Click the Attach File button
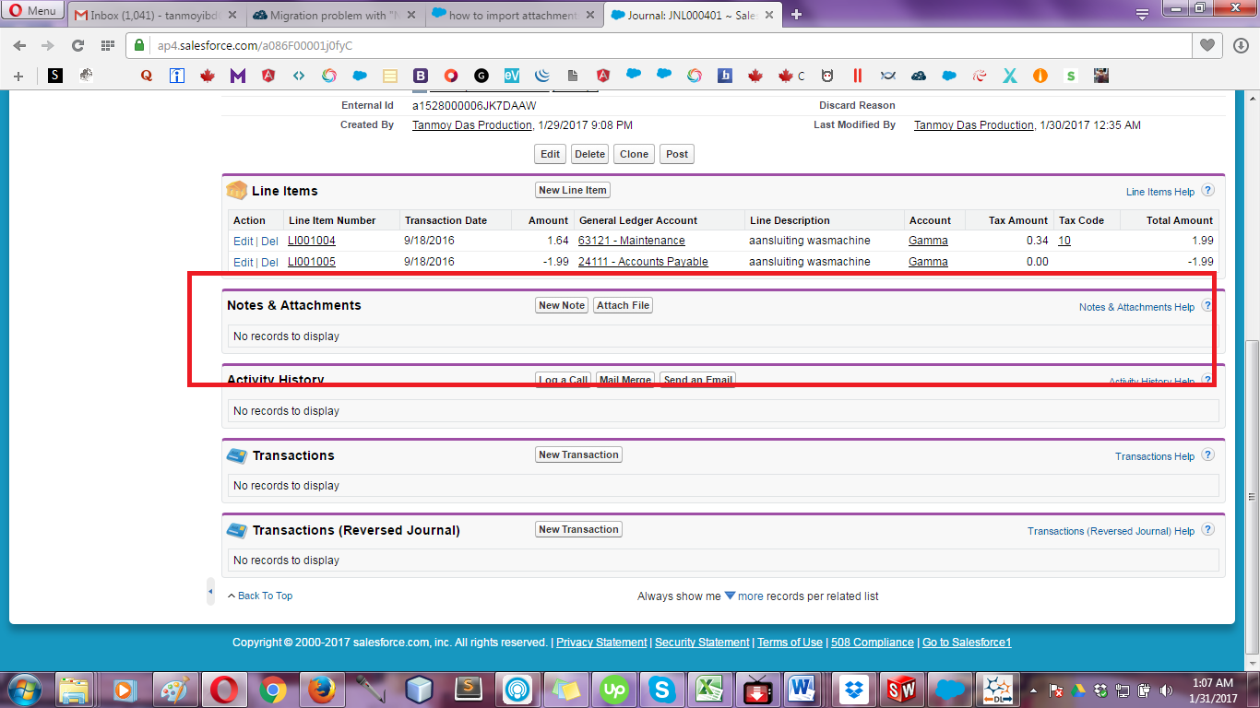 pyautogui.click(x=623, y=305)
